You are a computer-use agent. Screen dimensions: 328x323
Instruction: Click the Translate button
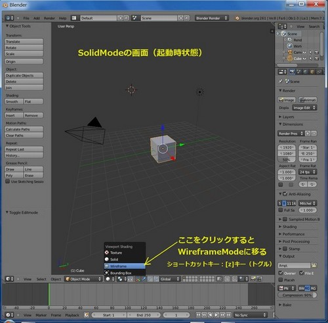tap(24, 41)
